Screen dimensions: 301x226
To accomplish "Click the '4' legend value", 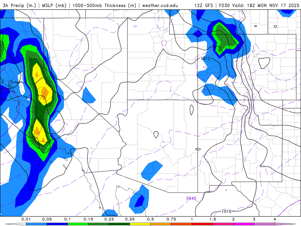I will (x=275, y=219).
